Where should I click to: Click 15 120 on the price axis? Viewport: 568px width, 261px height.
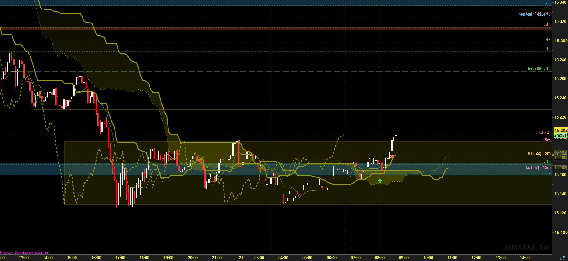561,213
